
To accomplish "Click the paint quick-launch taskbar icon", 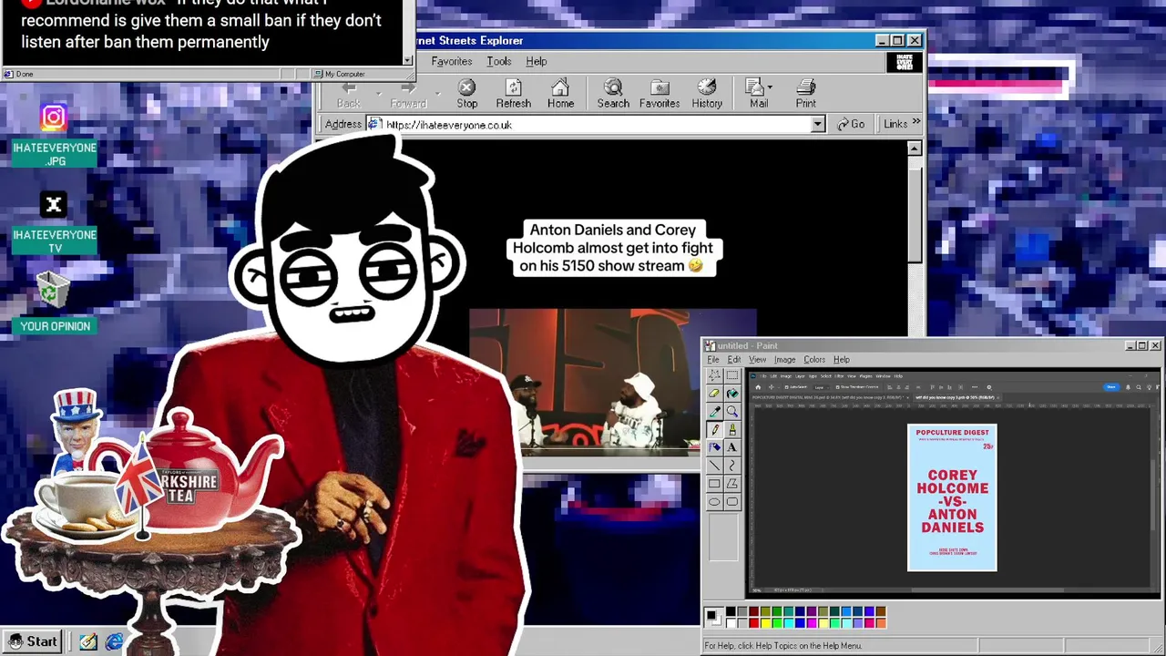I will pos(88,641).
